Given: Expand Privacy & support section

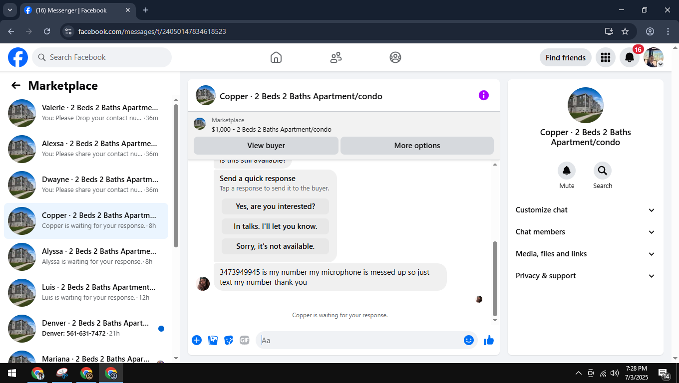Looking at the screenshot, I should [585, 276].
